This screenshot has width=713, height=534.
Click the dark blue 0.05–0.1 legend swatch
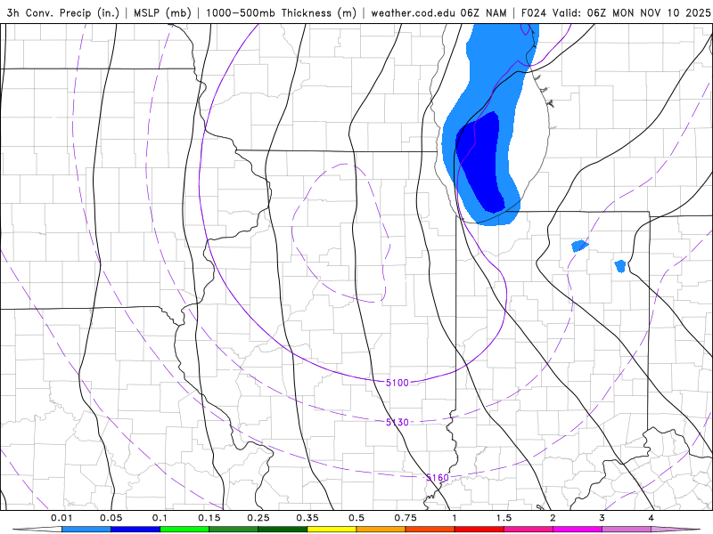tap(135, 530)
